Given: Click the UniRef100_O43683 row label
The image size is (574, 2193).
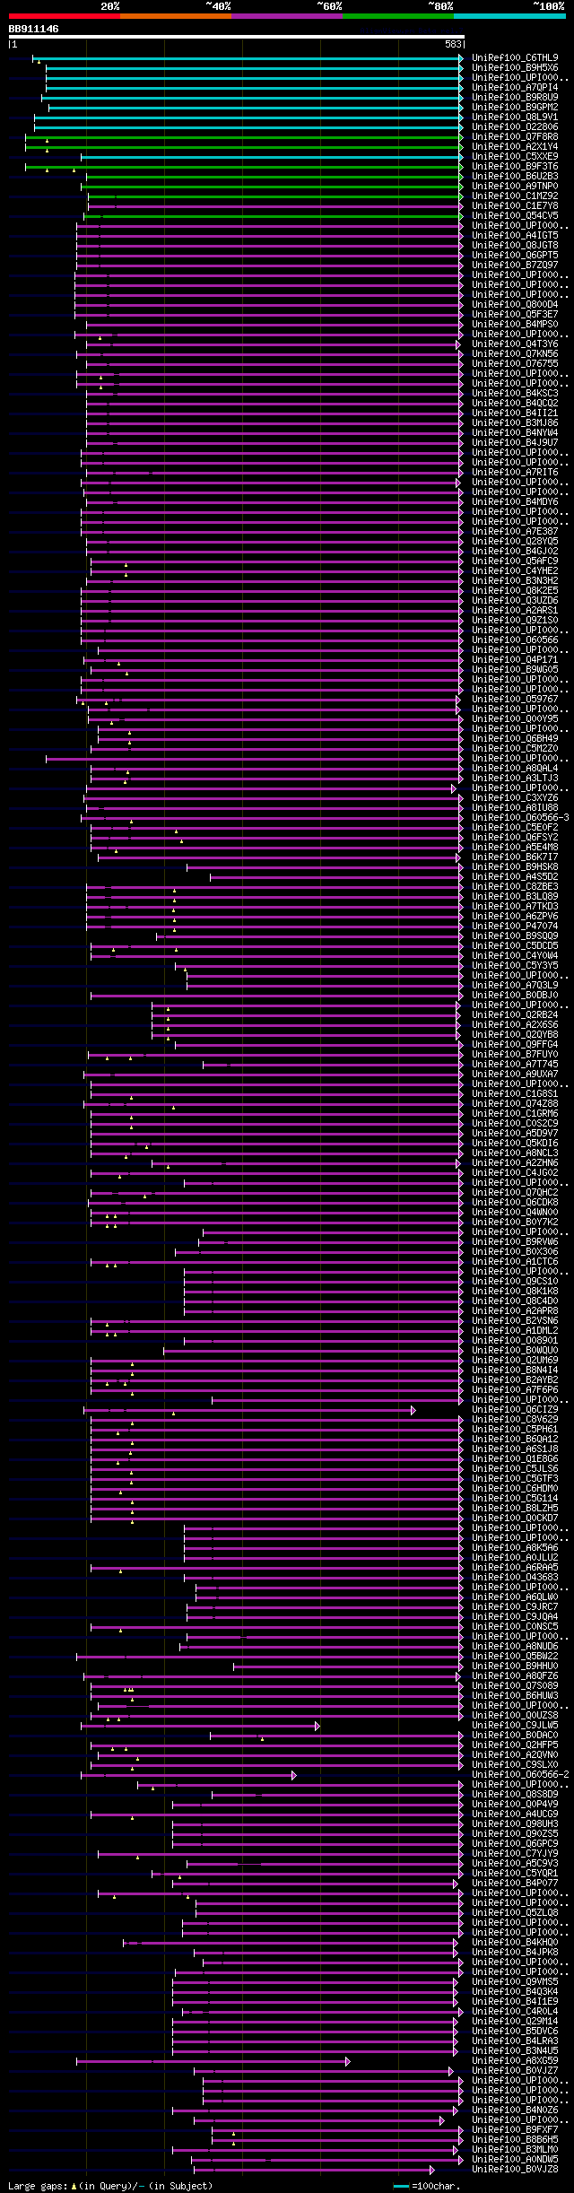Looking at the screenshot, I should point(515,1578).
